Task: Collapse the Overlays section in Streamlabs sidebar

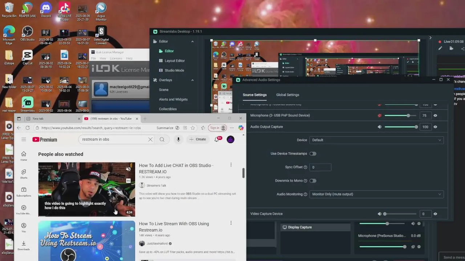Action: click(193, 80)
